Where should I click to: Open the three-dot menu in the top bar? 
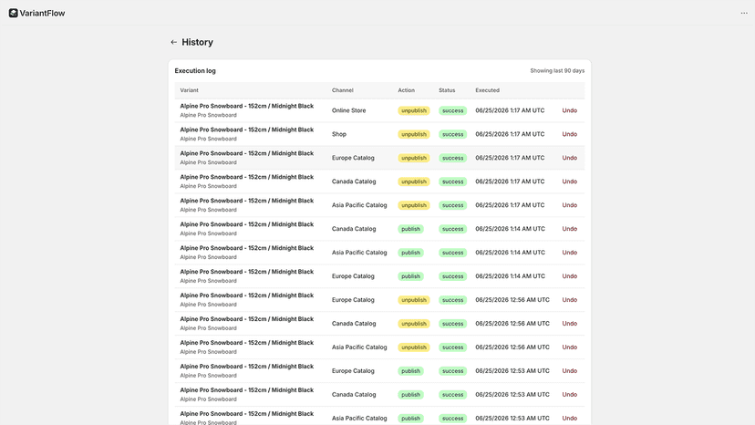click(x=744, y=13)
